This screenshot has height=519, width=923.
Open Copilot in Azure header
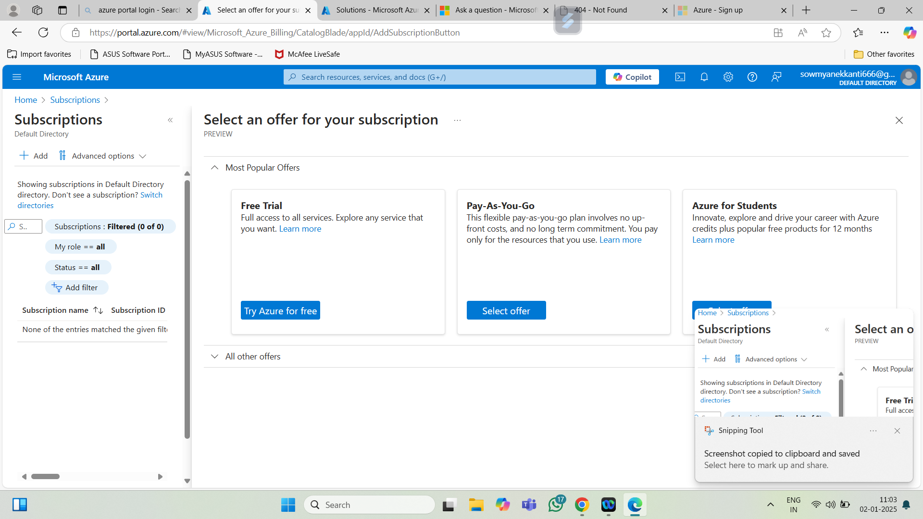(632, 77)
